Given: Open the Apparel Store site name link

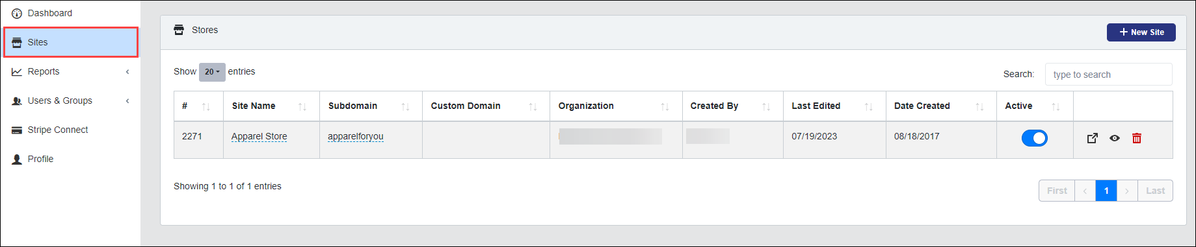Looking at the screenshot, I should pyautogui.click(x=259, y=136).
